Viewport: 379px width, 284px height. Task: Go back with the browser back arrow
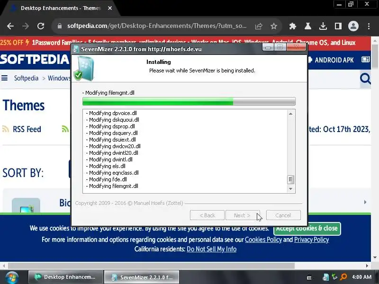coord(10,26)
